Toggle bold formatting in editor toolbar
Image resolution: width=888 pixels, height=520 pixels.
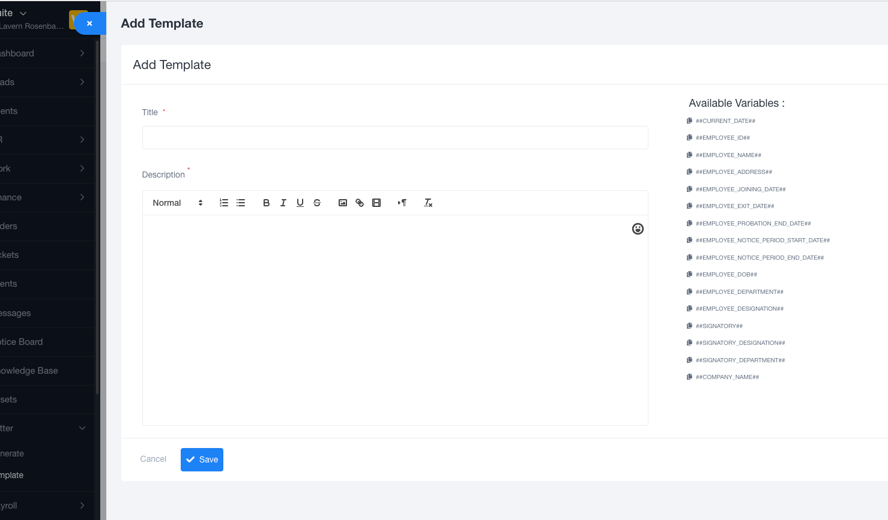coord(266,203)
